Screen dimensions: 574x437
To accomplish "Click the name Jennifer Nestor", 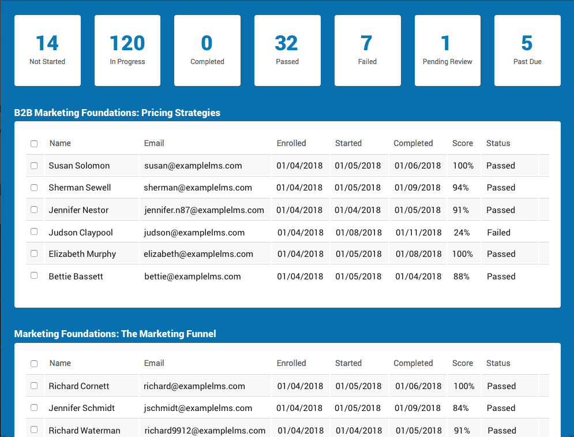I will (x=78, y=210).
